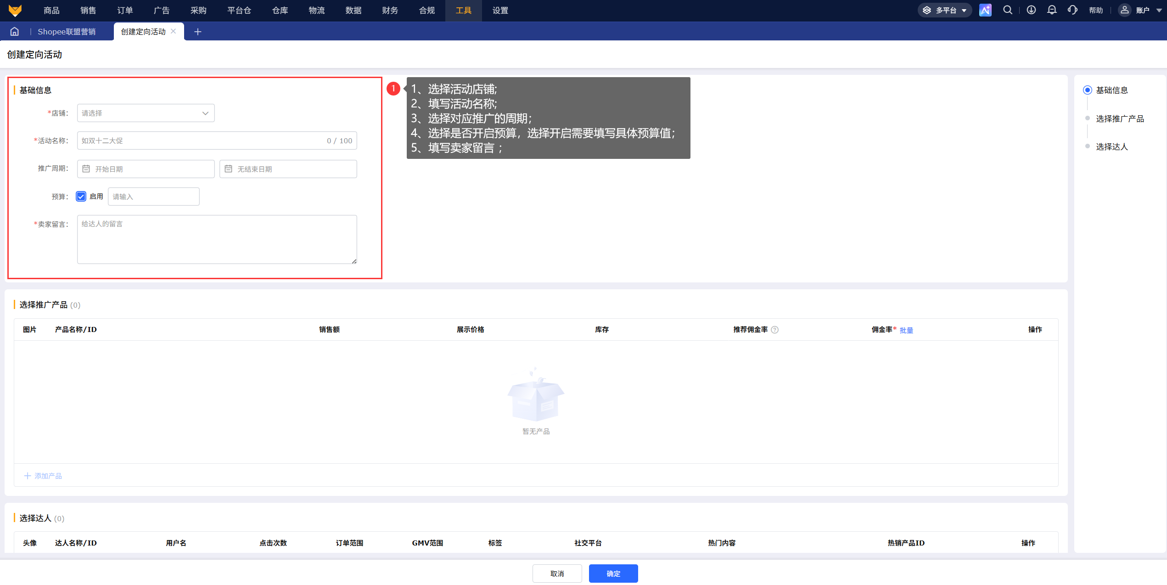This screenshot has height=585, width=1167.
Task: Click the 展示价格 column header
Action: pyautogui.click(x=470, y=329)
